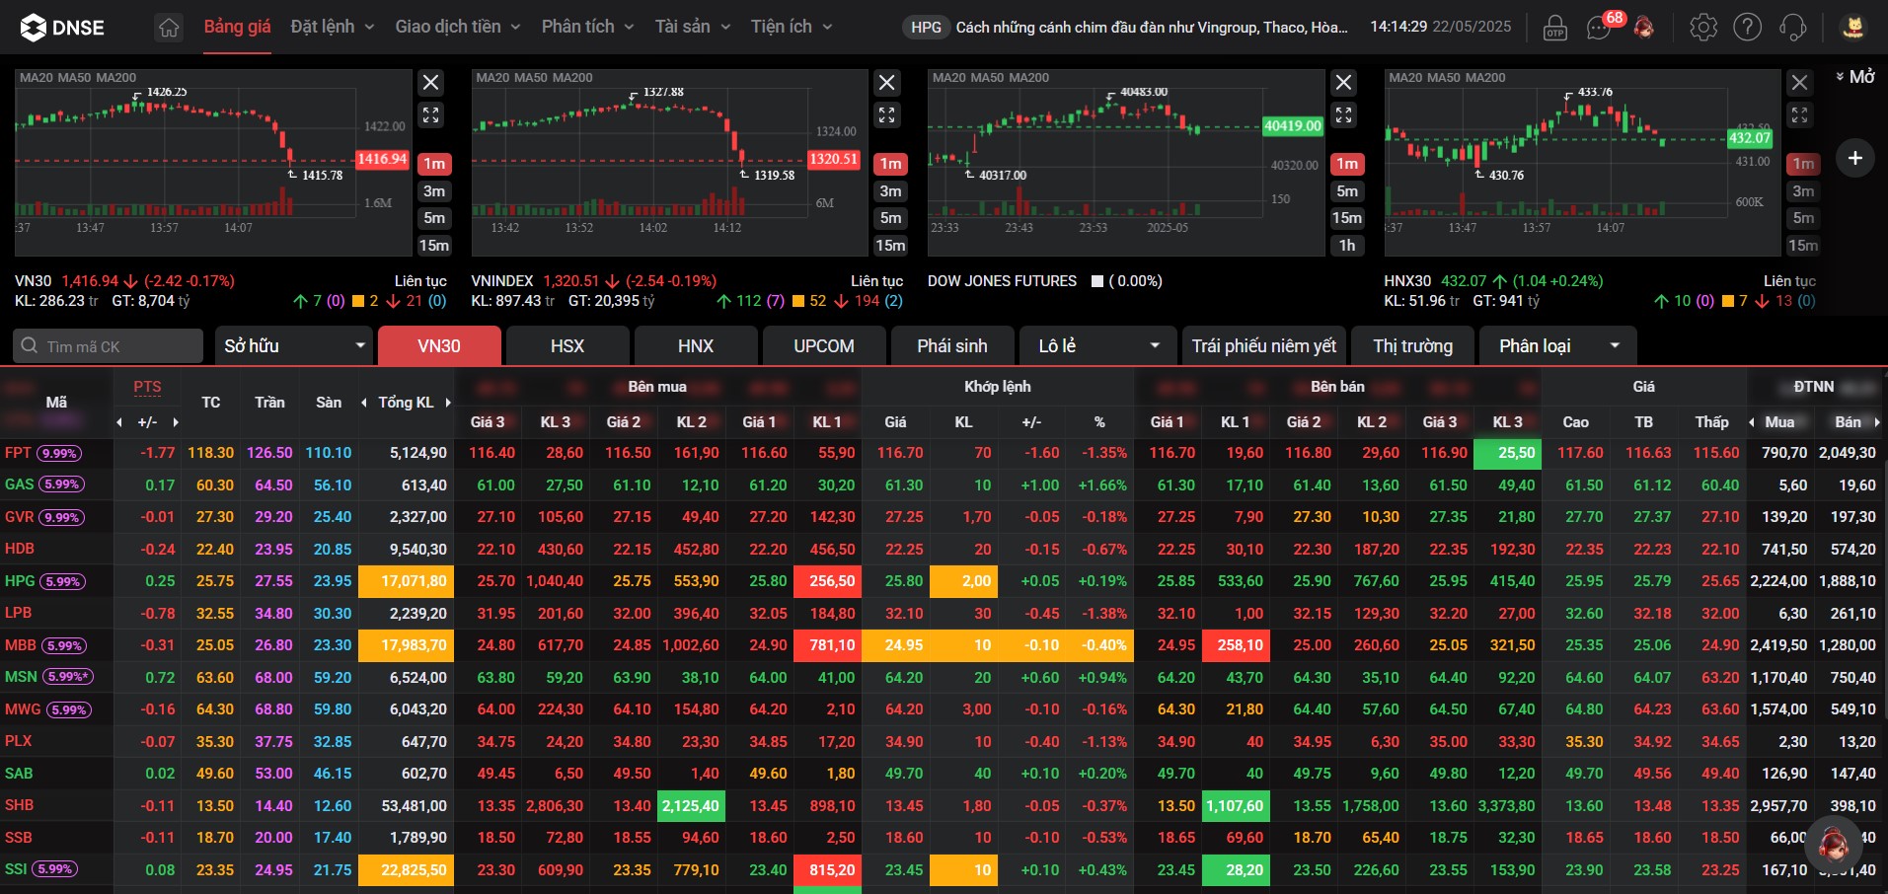Image resolution: width=1888 pixels, height=894 pixels.
Task: Click the search magnifier icon
Action: click(x=30, y=346)
